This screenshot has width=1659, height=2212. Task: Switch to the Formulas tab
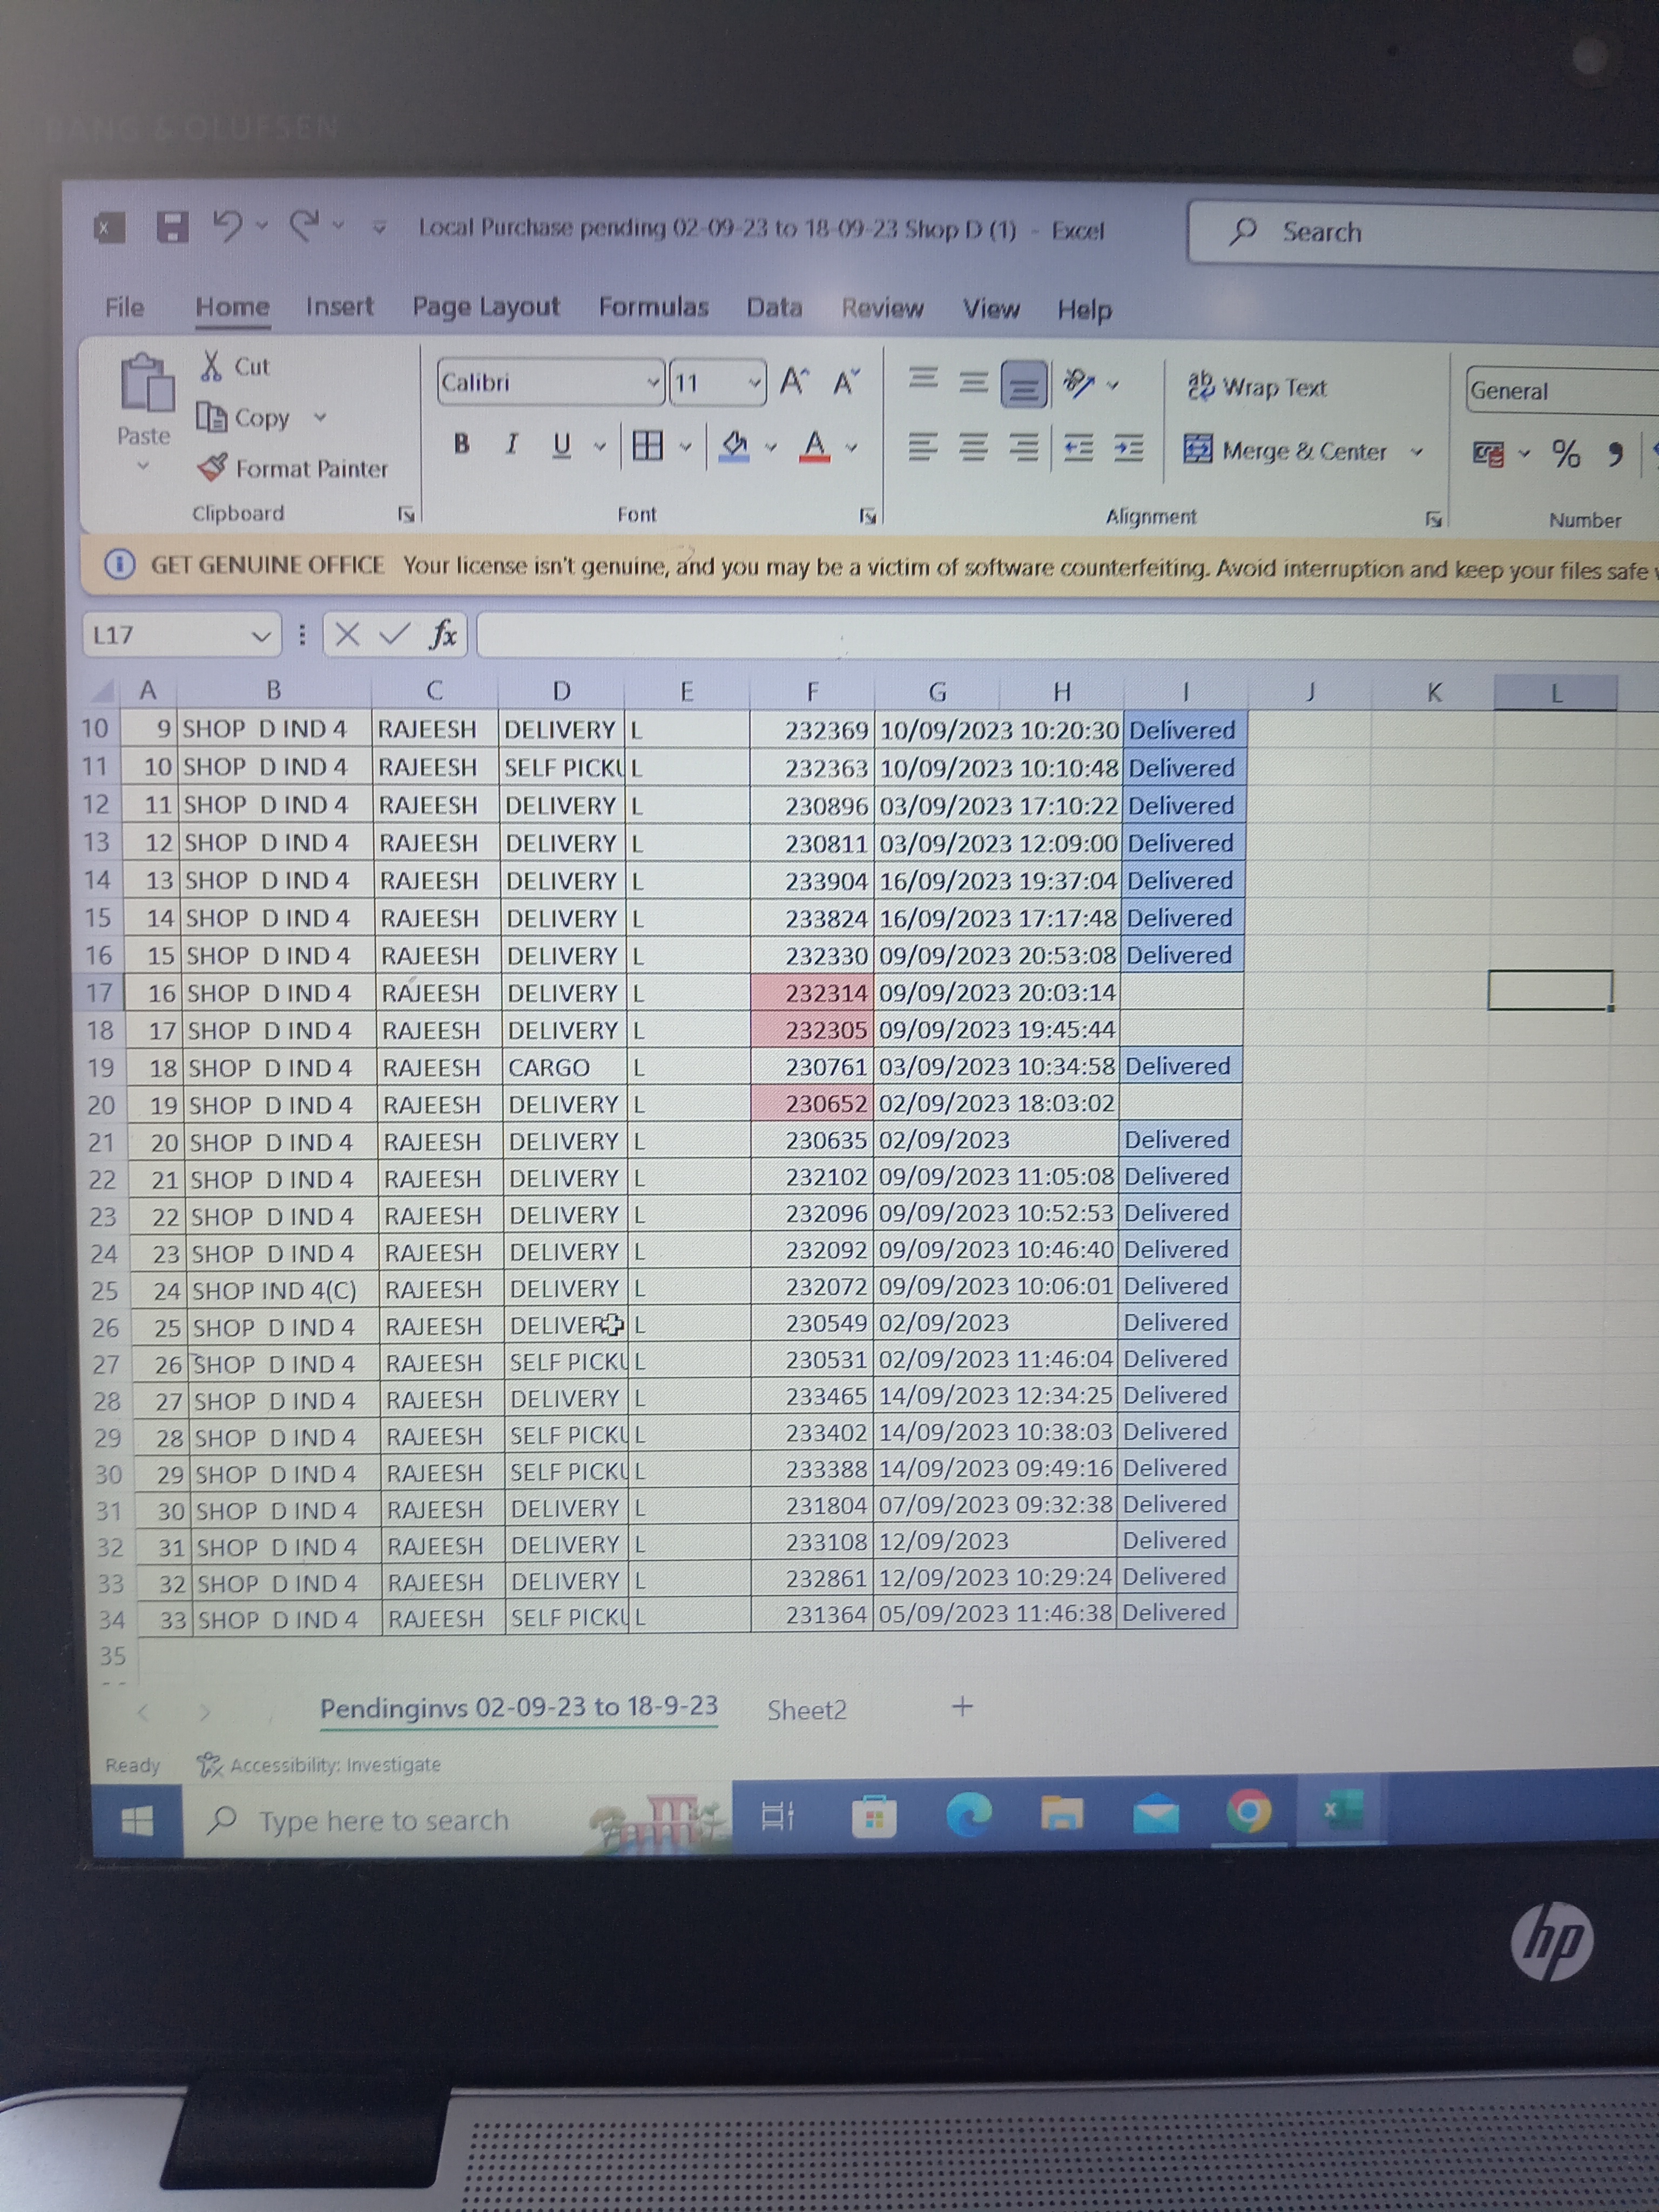[x=653, y=307]
